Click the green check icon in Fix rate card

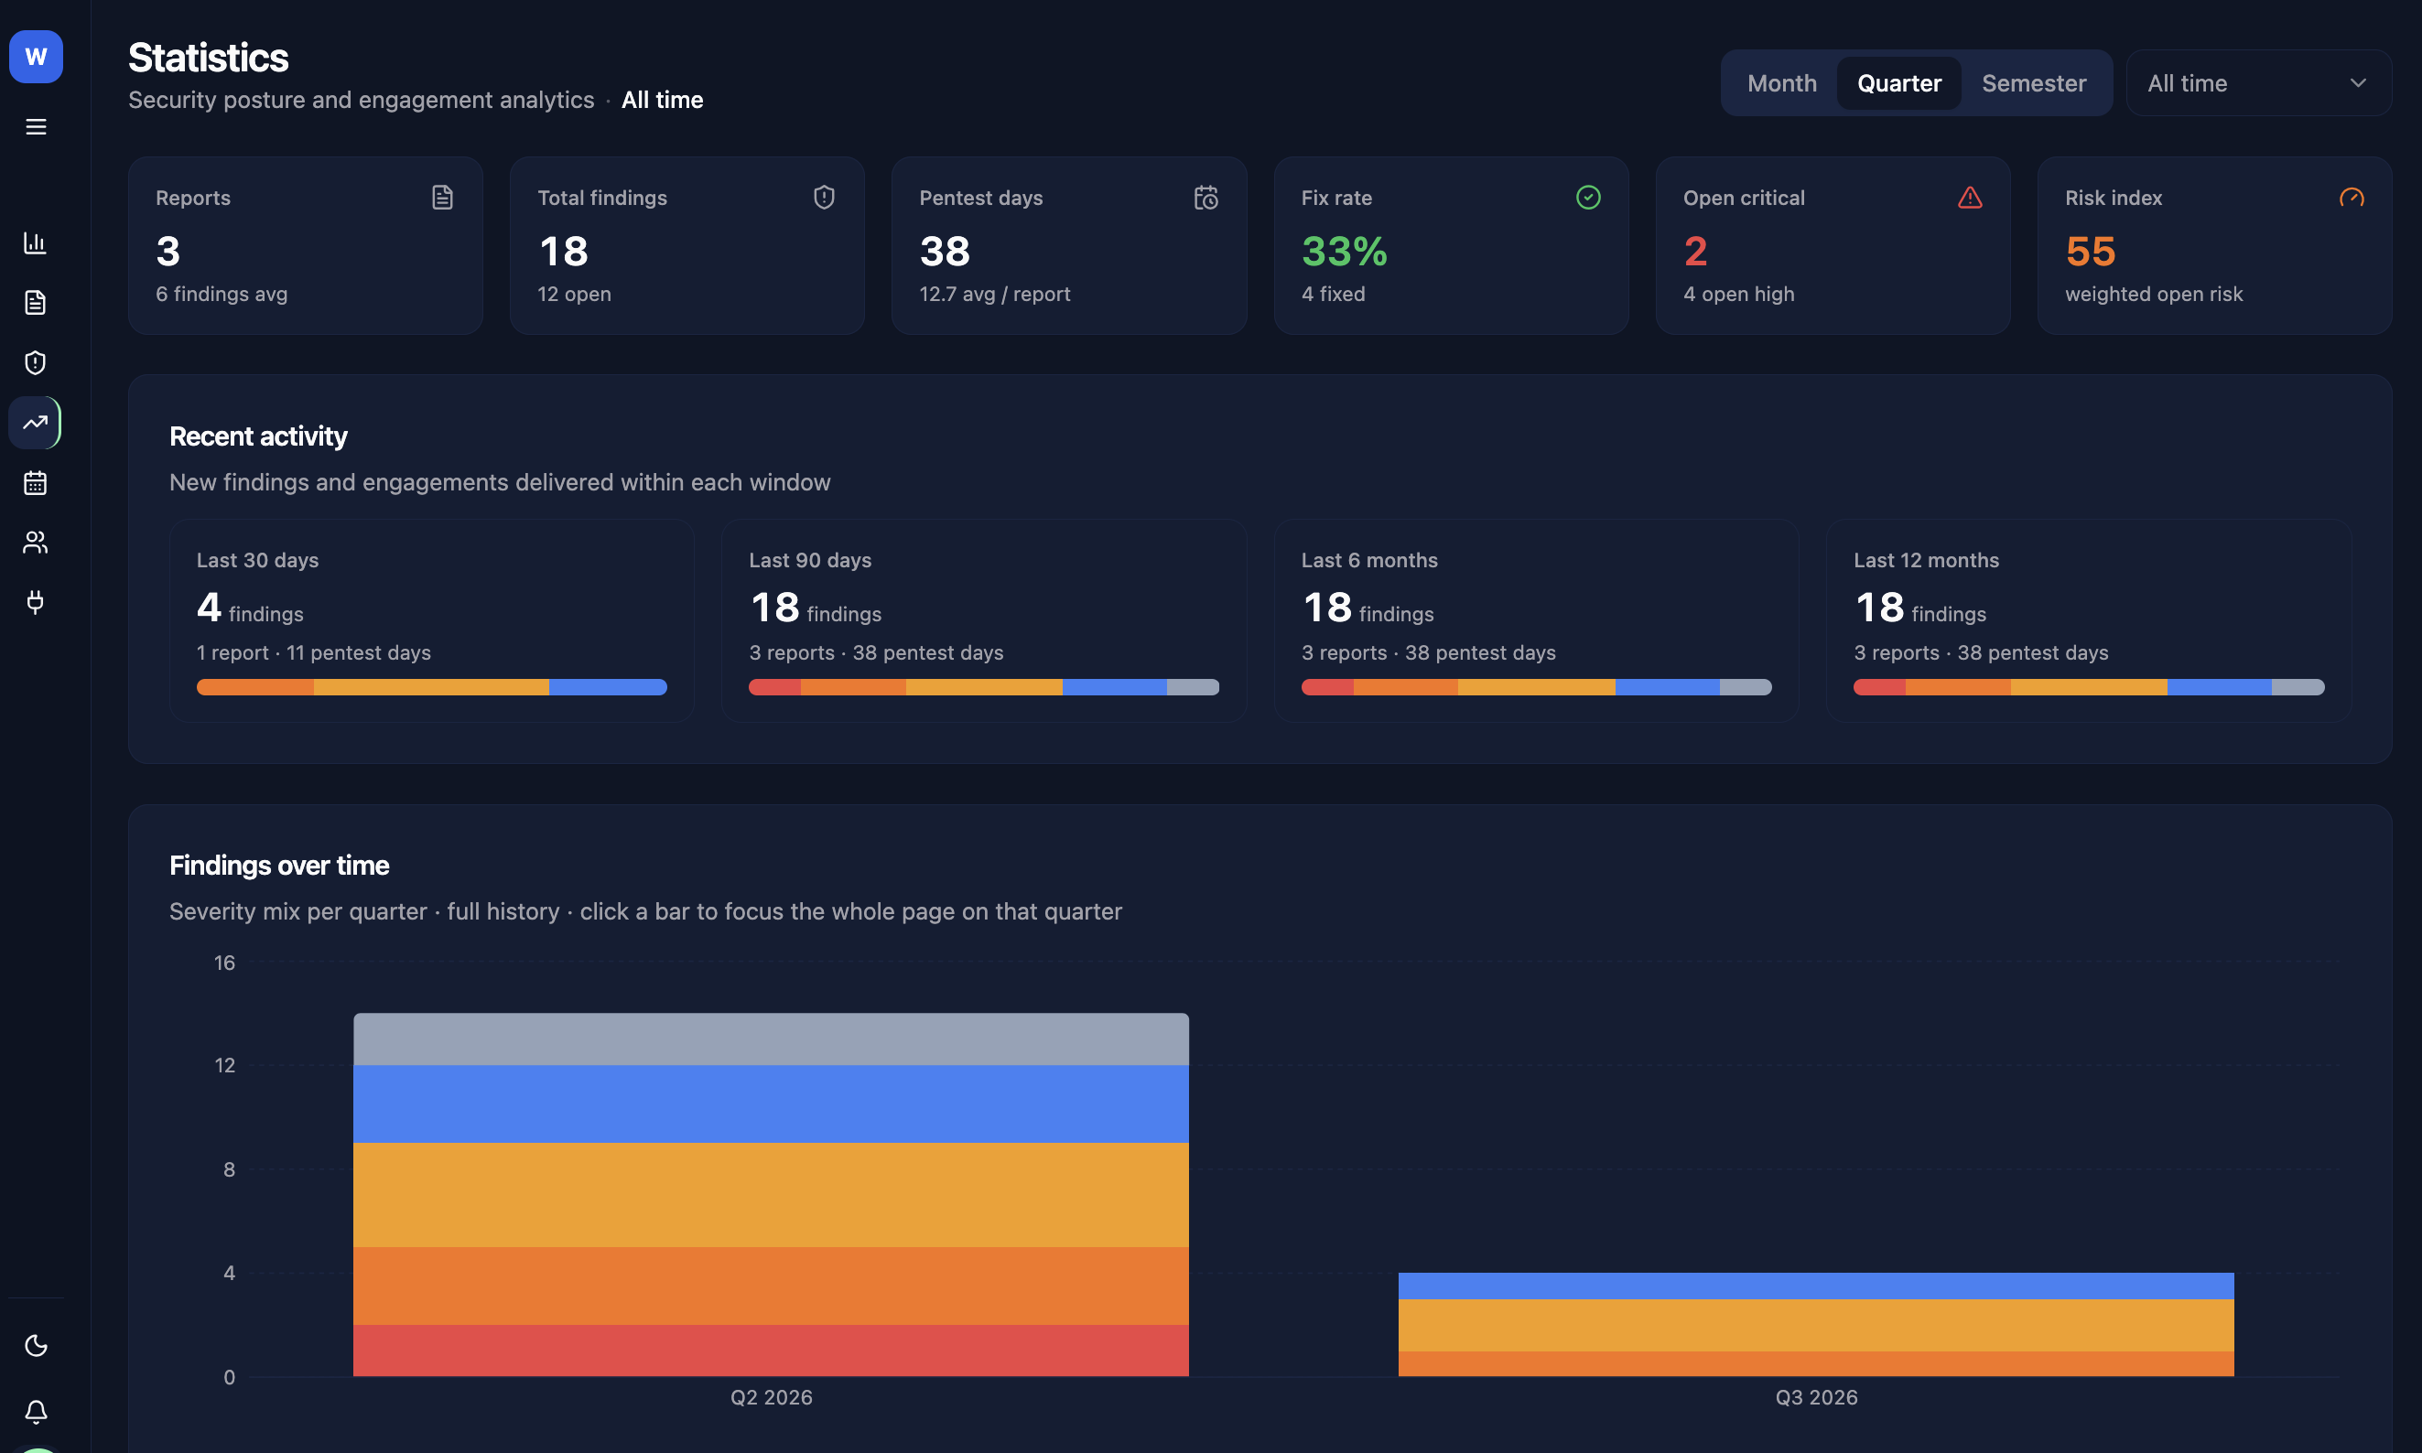point(1588,198)
